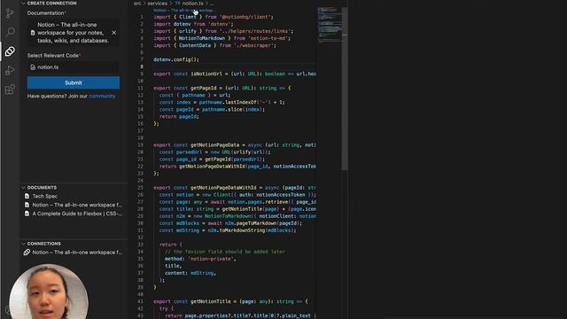
Task: Collapse the Create Connection section
Action: pyautogui.click(x=24, y=4)
